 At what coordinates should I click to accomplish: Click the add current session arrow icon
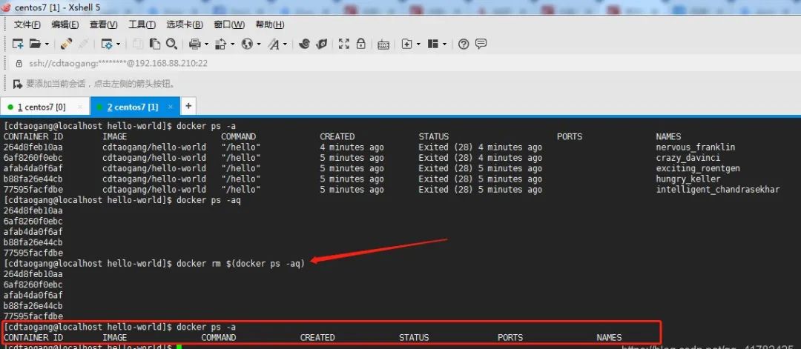click(17, 84)
